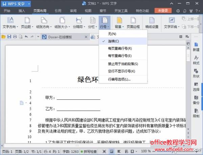Click the print icon in quick toolbar
Image resolution: width=203 pixels, height=155 pixels.
point(15,37)
